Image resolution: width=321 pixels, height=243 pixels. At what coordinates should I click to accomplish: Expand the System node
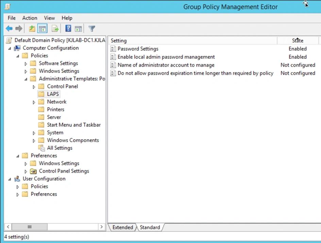(34, 133)
